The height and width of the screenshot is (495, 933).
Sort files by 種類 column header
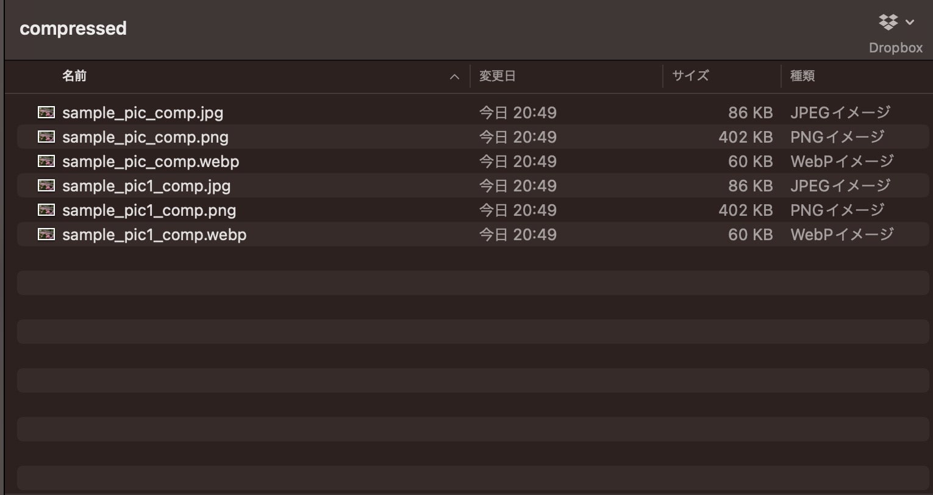(803, 76)
